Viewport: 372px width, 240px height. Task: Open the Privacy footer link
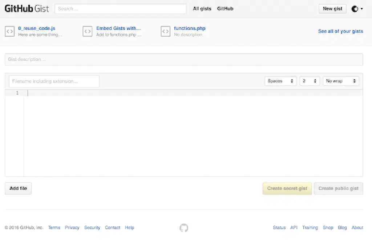pos(72,228)
